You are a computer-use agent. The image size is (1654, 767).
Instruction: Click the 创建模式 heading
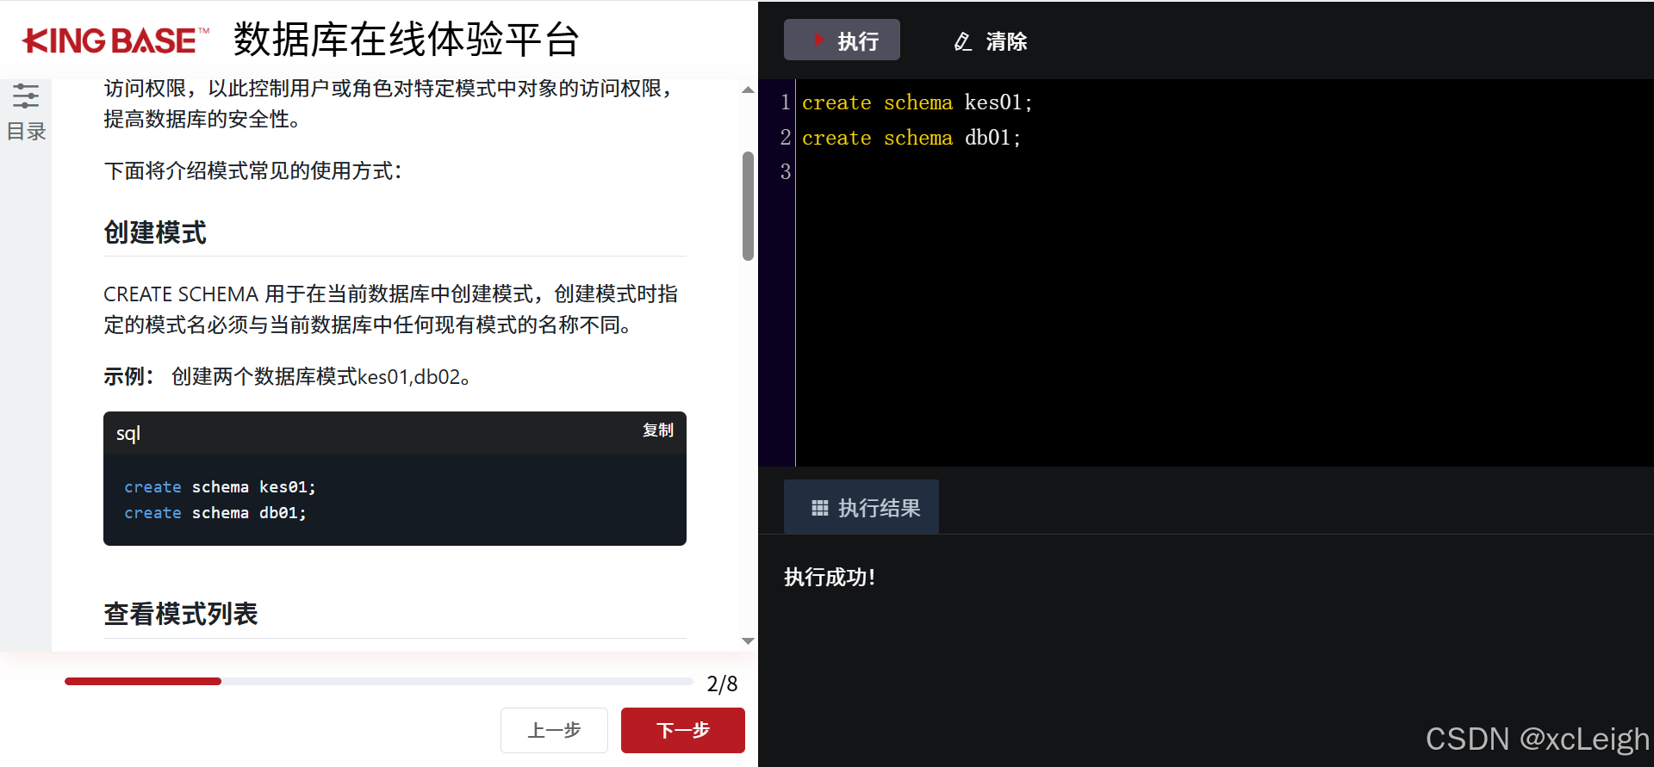point(155,232)
